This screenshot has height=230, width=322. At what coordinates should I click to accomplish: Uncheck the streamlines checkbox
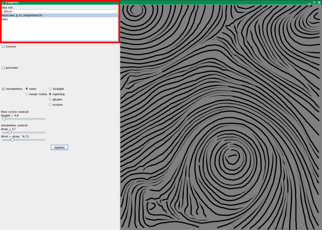coord(3,89)
